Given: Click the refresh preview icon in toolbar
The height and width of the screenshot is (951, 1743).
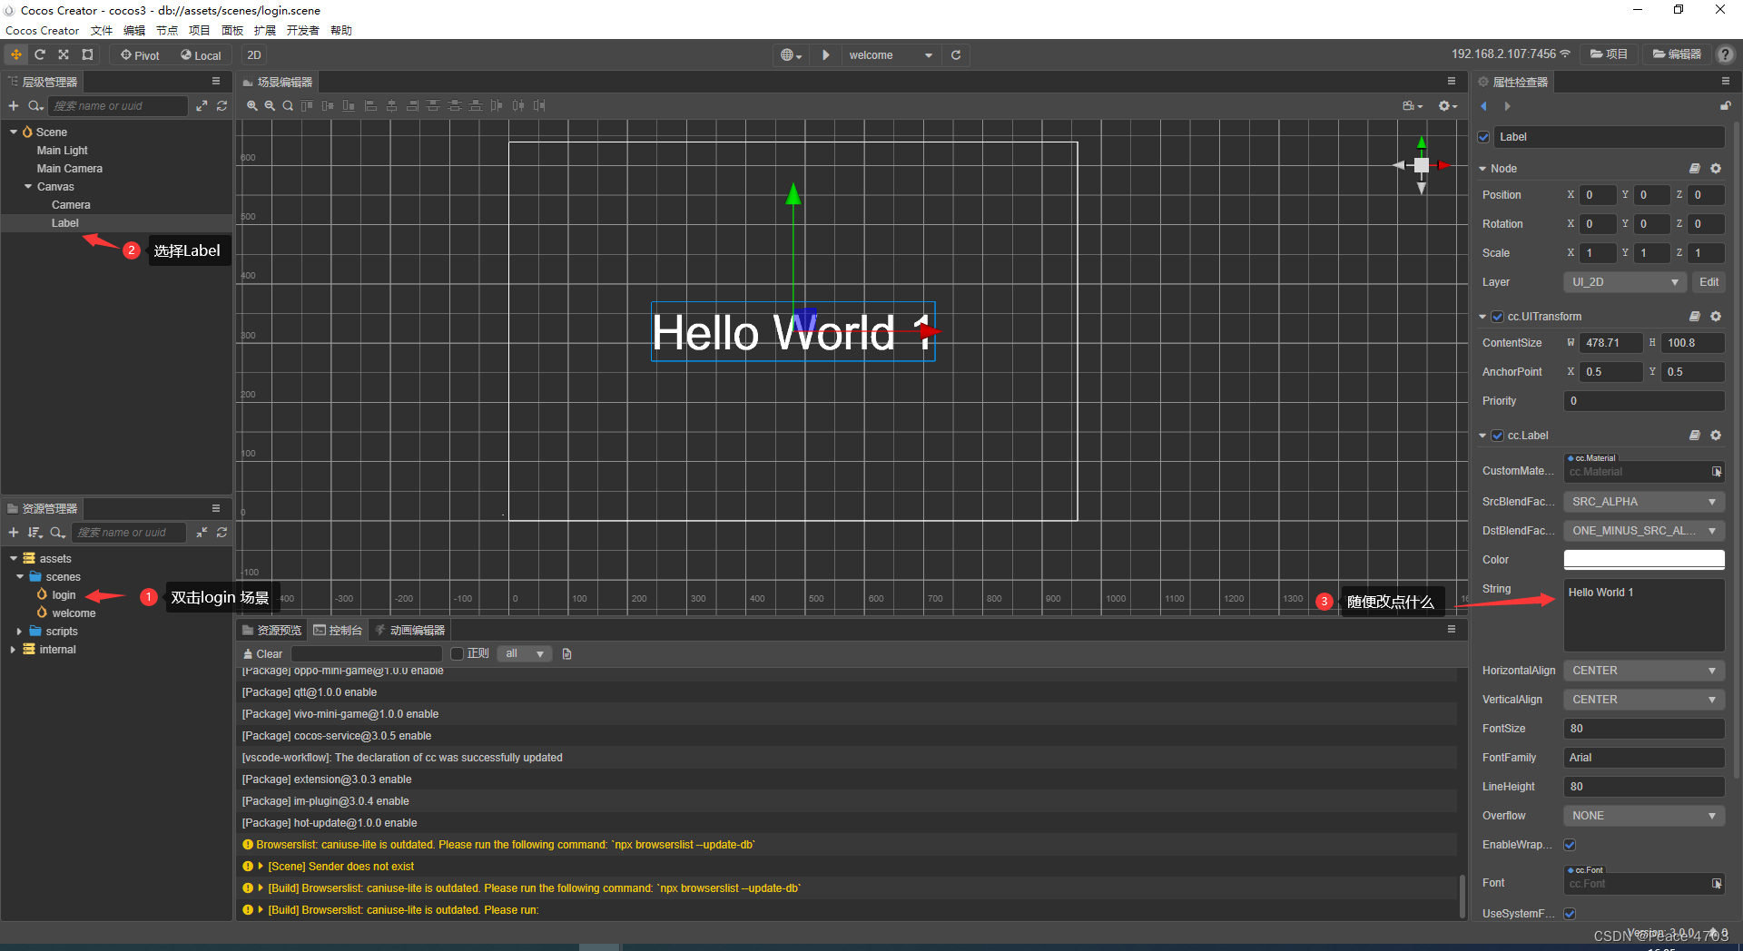Looking at the screenshot, I should [956, 55].
